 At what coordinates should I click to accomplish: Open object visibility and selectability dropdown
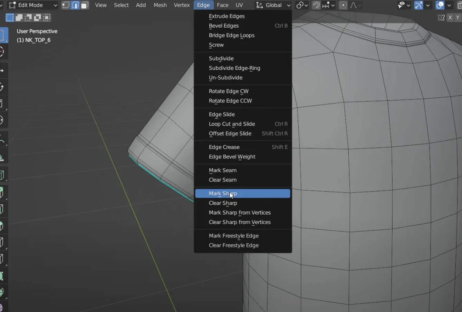404,5
